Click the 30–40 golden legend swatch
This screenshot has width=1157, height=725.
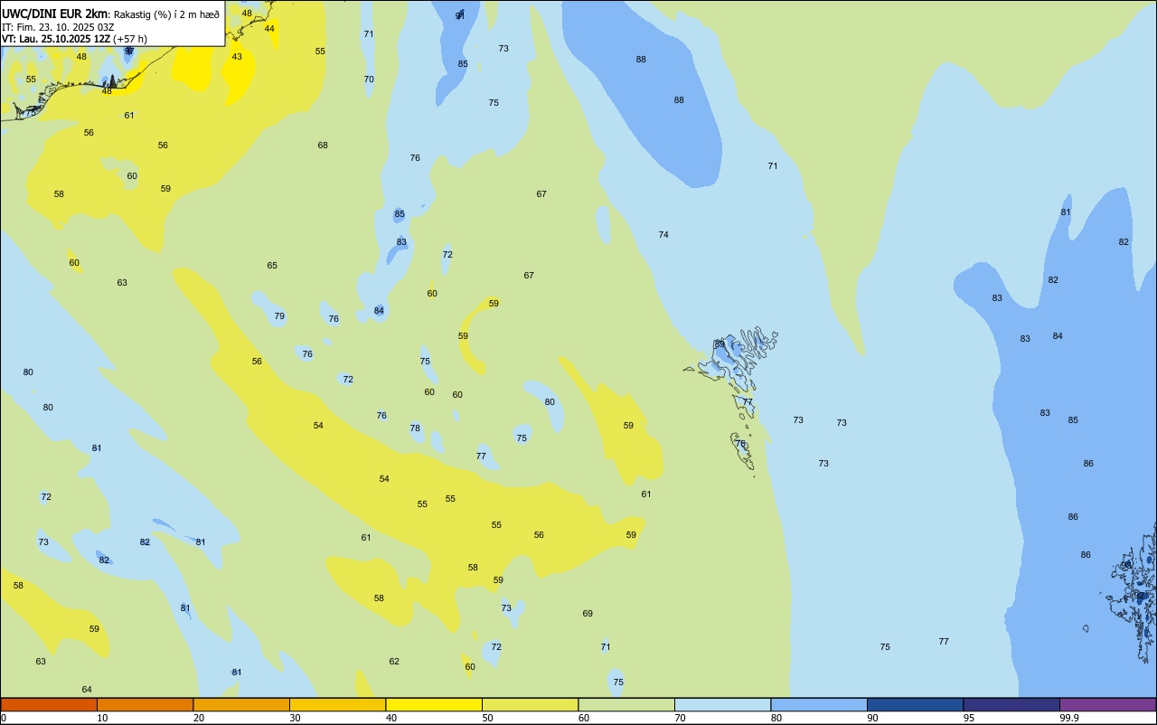tap(337, 704)
